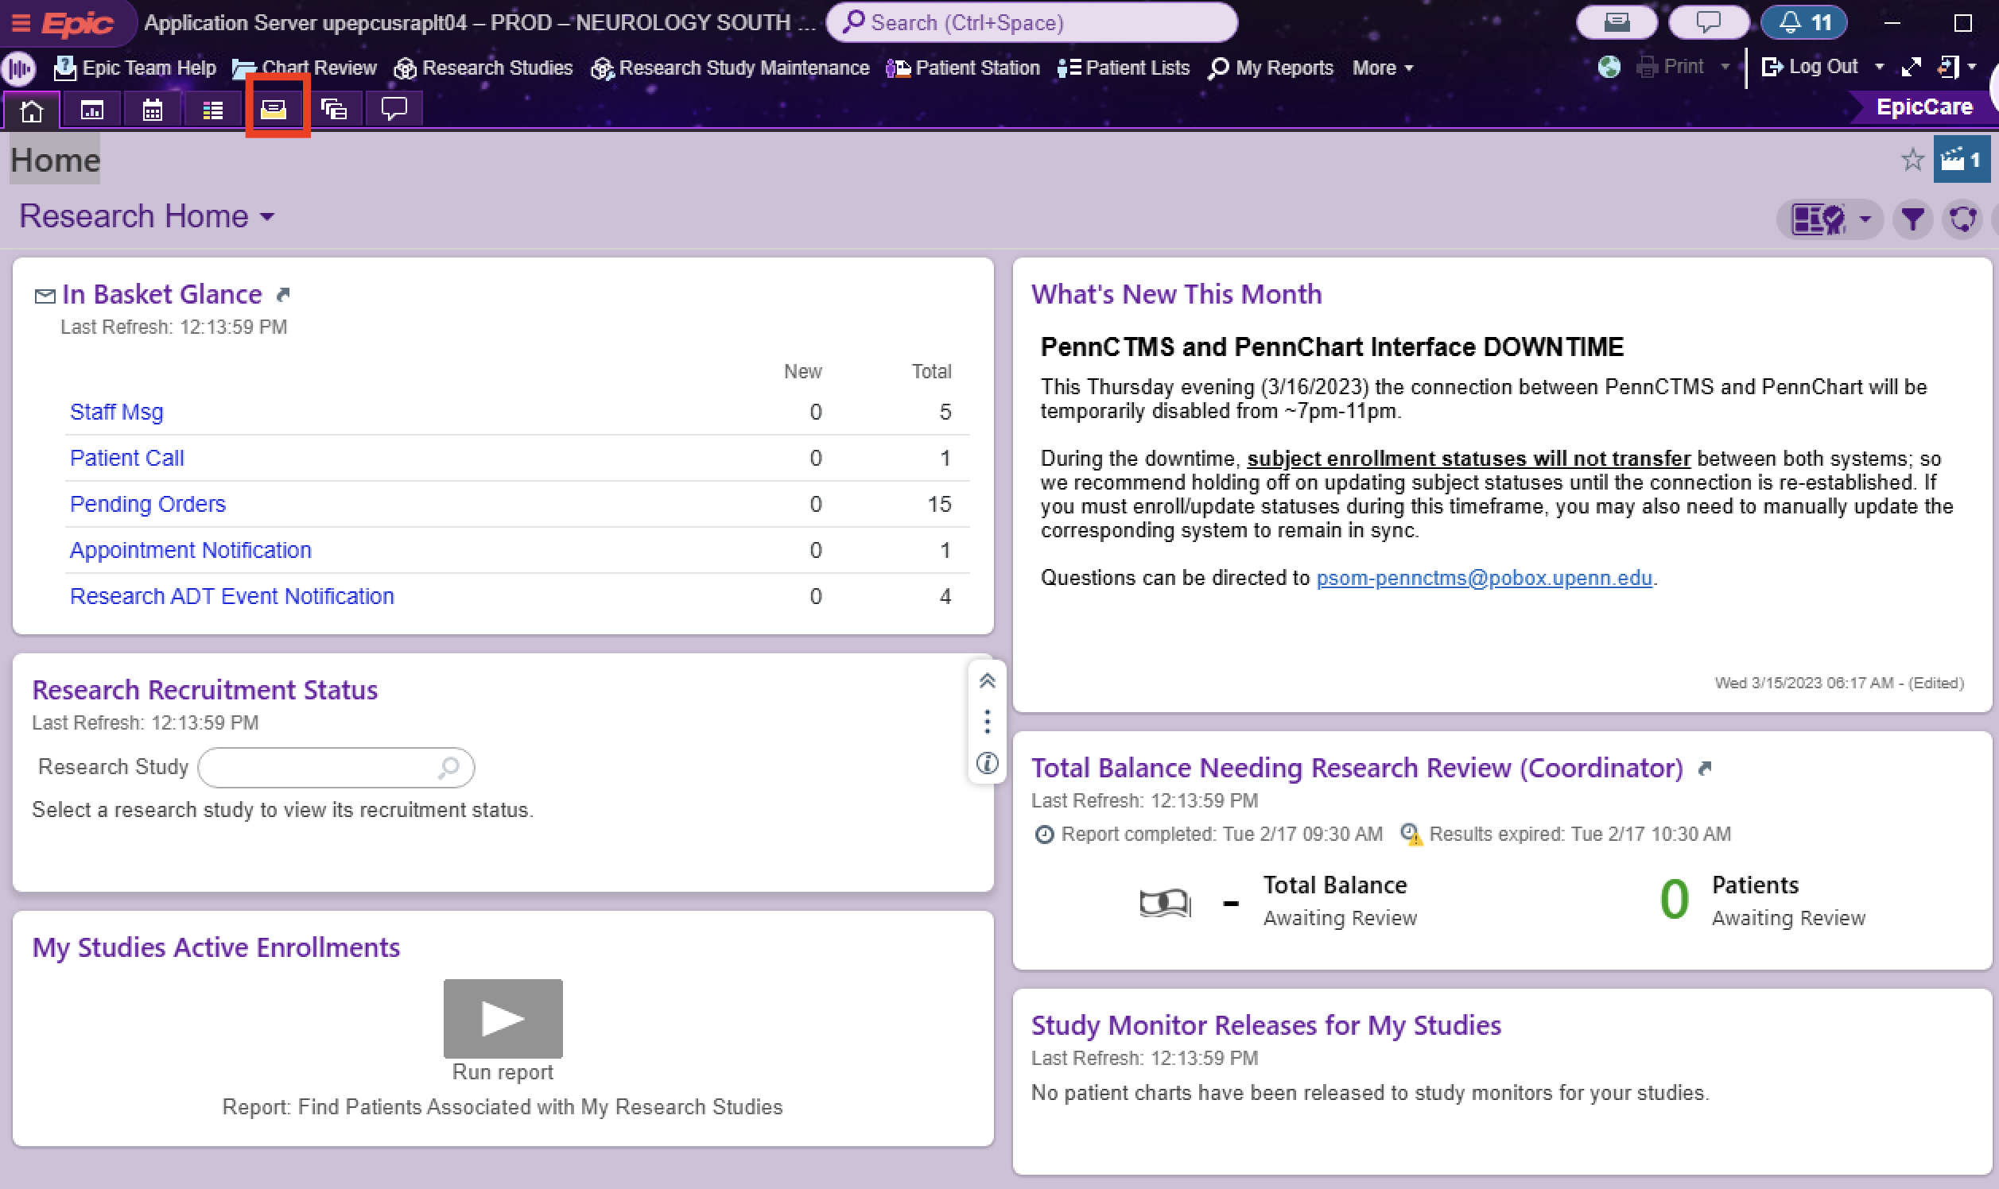Image resolution: width=1999 pixels, height=1189 pixels.
Task: Click the voice assistant waveform icon
Action: click(19, 68)
